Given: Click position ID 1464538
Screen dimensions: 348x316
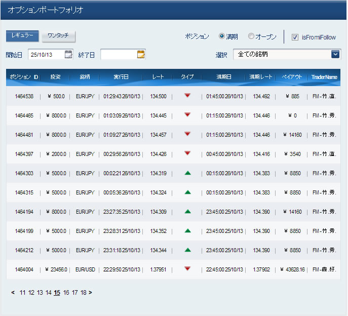Looking at the screenshot, I should click(24, 96).
